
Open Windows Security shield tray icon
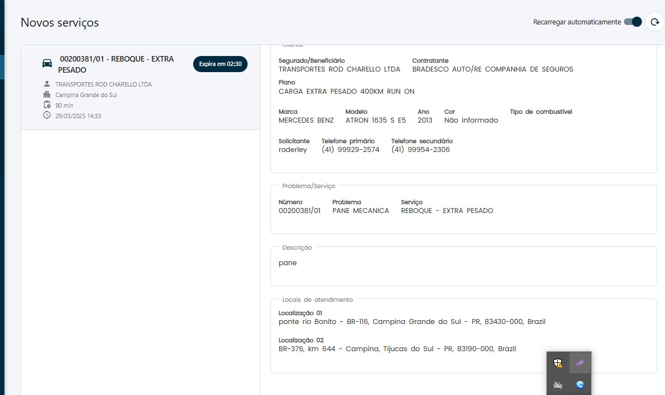coord(558,363)
